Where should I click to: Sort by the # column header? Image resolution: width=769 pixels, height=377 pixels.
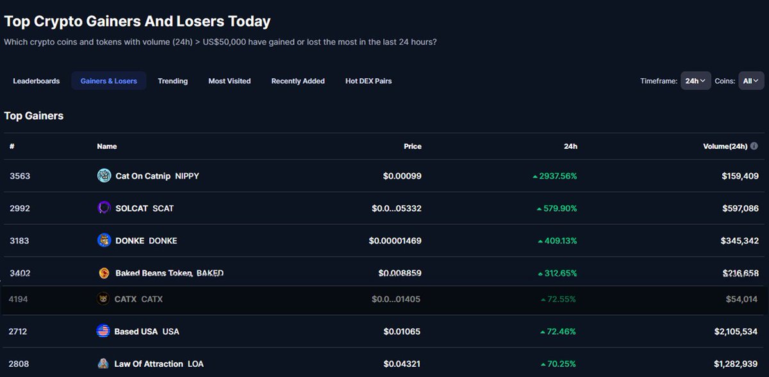click(x=12, y=146)
